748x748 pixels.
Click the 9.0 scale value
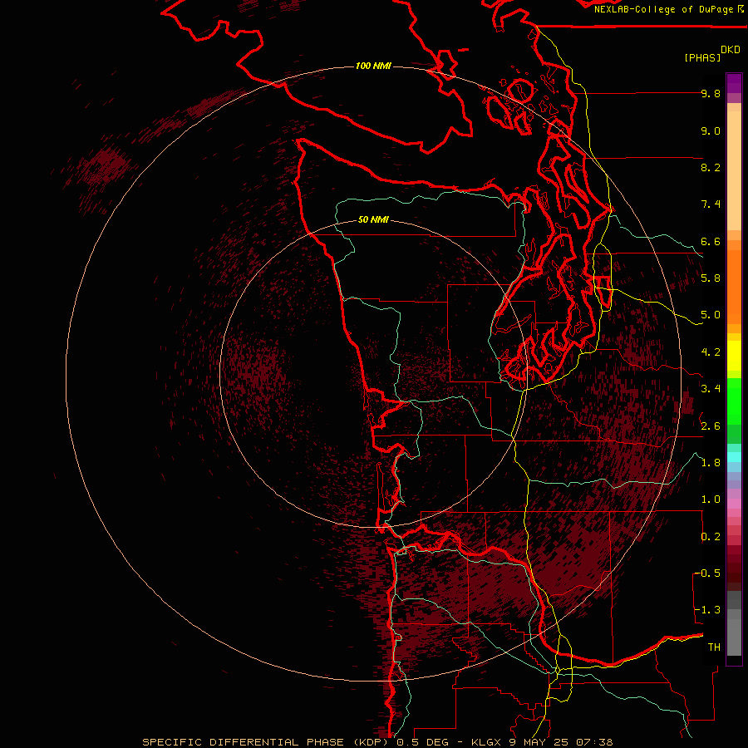coord(711,130)
